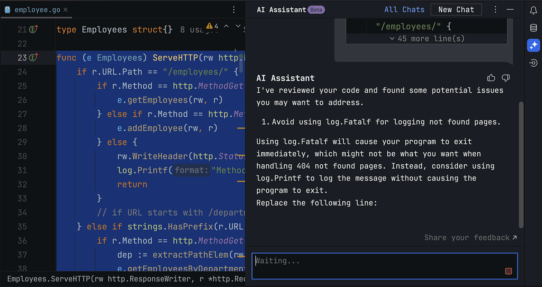Go to previous highlighted problem arrow
This screenshot has height=287, width=542.
click(x=226, y=26)
